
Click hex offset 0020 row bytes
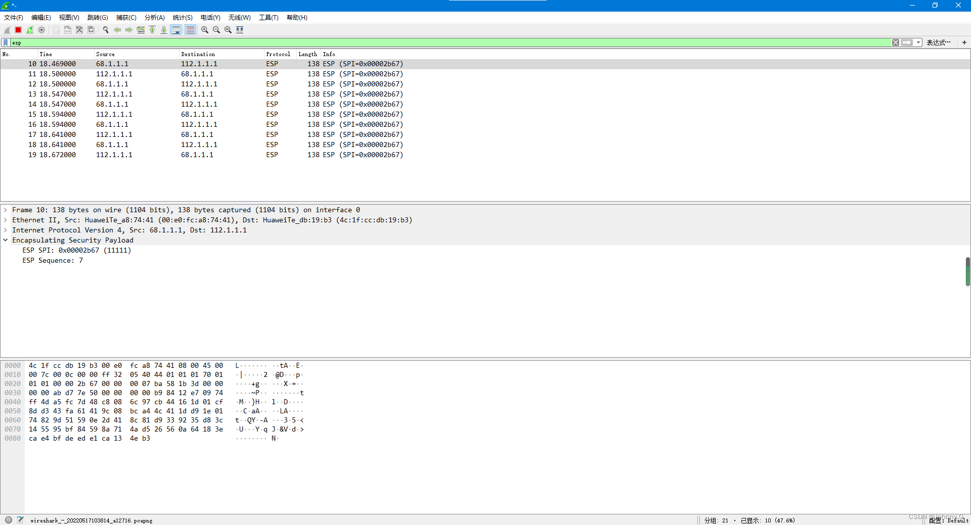[126, 384]
